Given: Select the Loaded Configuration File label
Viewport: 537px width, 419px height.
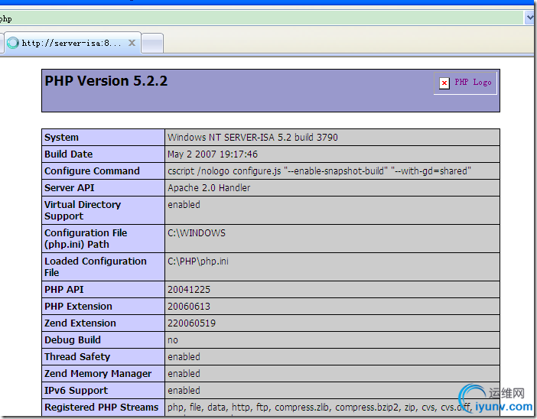Looking at the screenshot, I should coord(96,267).
